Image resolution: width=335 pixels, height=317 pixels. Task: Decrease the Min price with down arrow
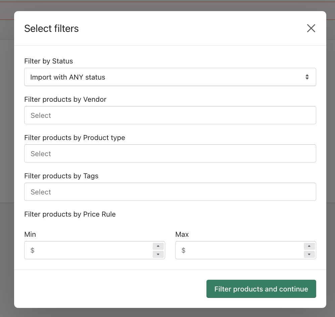coord(158,255)
